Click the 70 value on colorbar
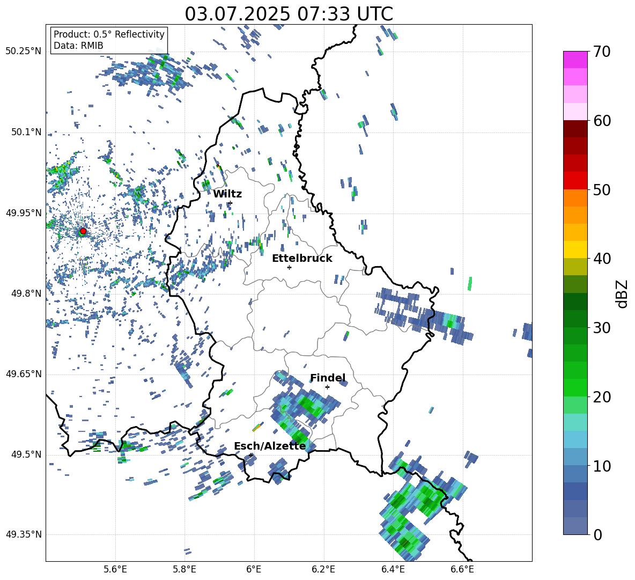Viewport: 635px width, 580px height. coord(602,52)
